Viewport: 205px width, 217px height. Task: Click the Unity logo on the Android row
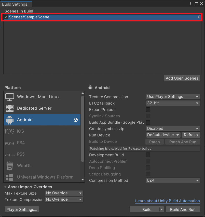coord(76,120)
